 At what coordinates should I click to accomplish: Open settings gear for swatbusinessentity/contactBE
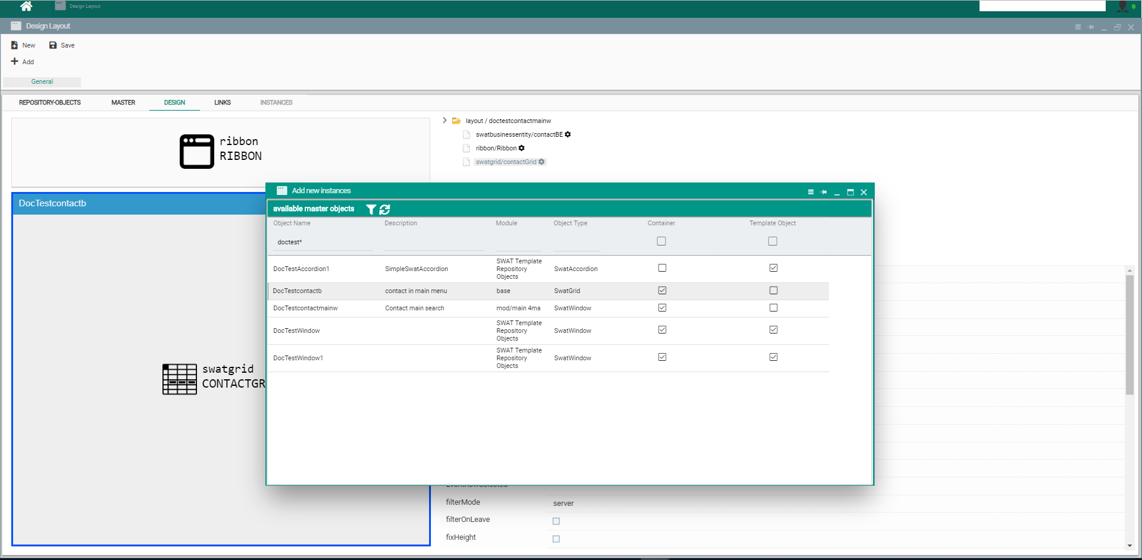pyautogui.click(x=568, y=134)
